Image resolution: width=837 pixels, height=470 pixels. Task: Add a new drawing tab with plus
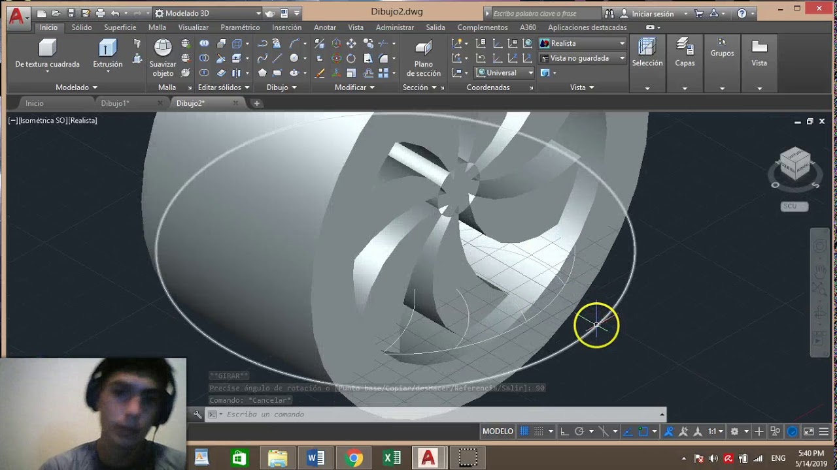pos(257,103)
